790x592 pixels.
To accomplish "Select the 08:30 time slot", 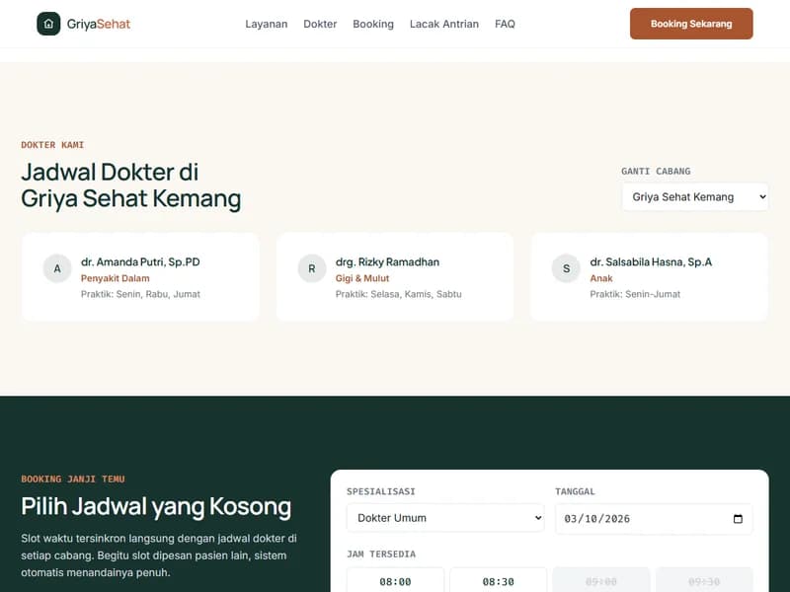I will pos(499,581).
